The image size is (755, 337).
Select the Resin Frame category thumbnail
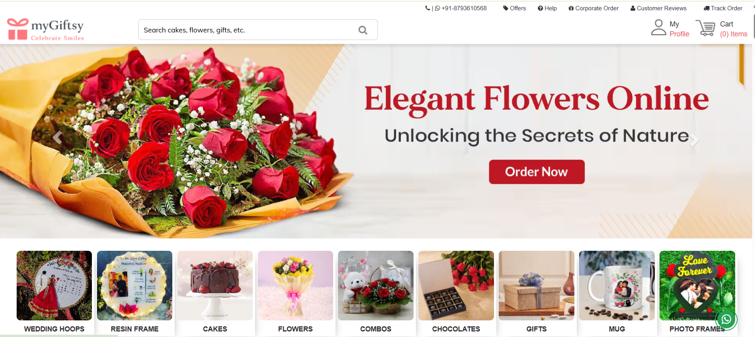(135, 286)
